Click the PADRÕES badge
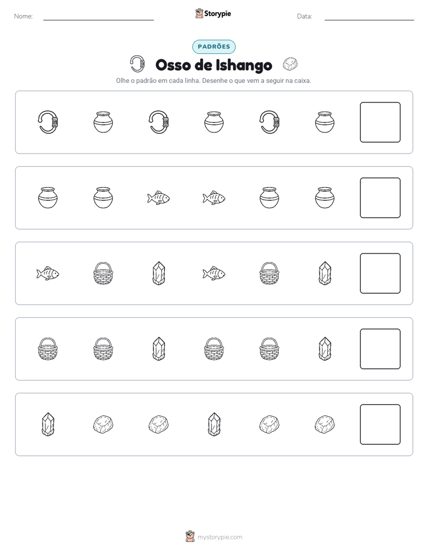This screenshot has width=428, height=554. coord(213,47)
